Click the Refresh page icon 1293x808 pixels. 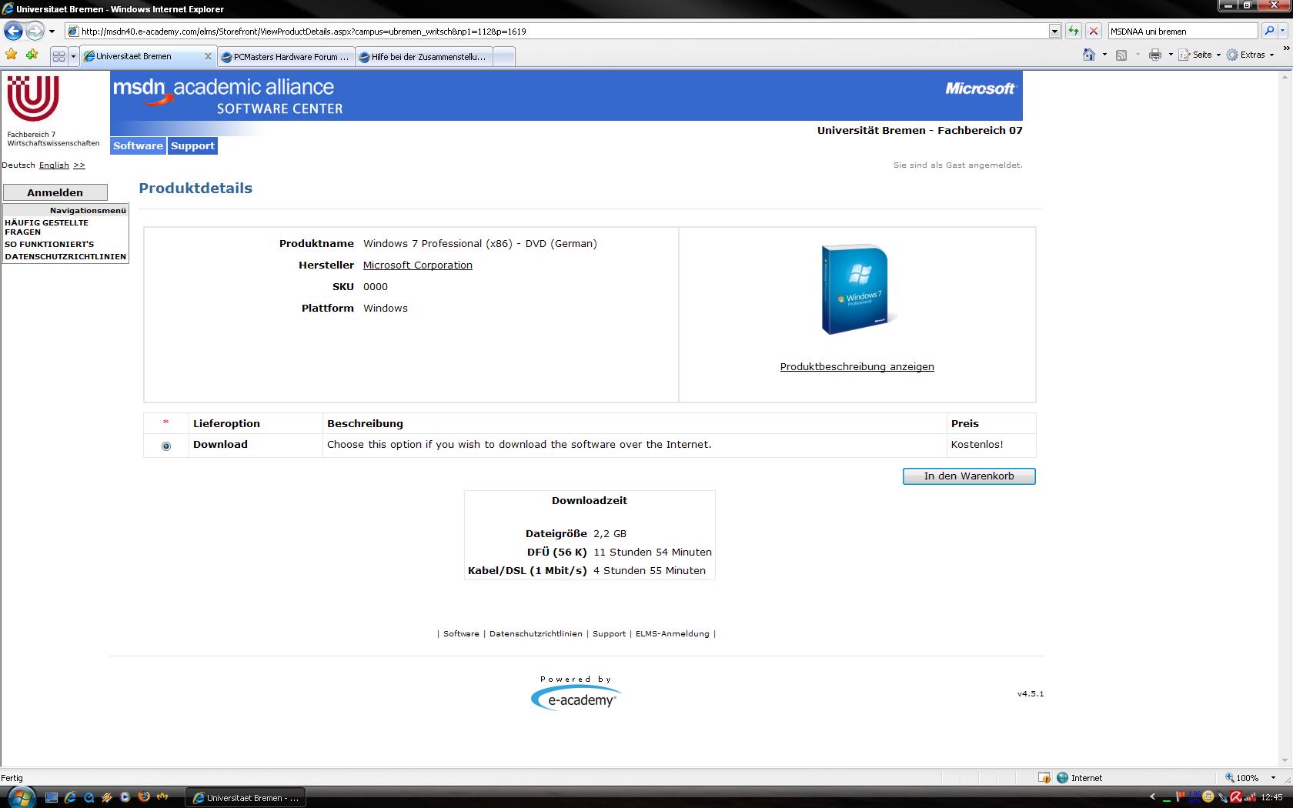tap(1073, 32)
